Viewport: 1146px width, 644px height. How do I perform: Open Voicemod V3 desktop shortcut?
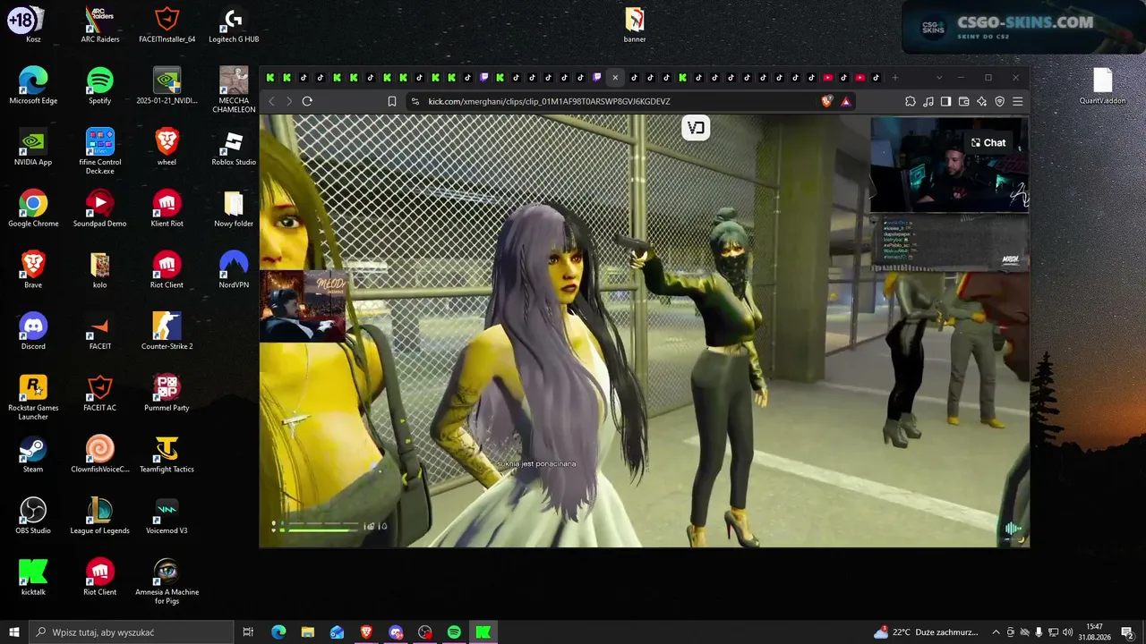[167, 516]
